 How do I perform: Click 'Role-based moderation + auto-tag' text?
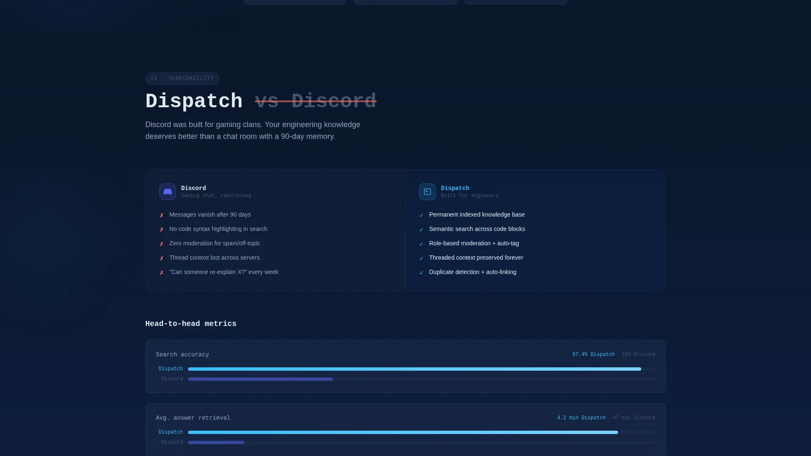click(x=474, y=243)
